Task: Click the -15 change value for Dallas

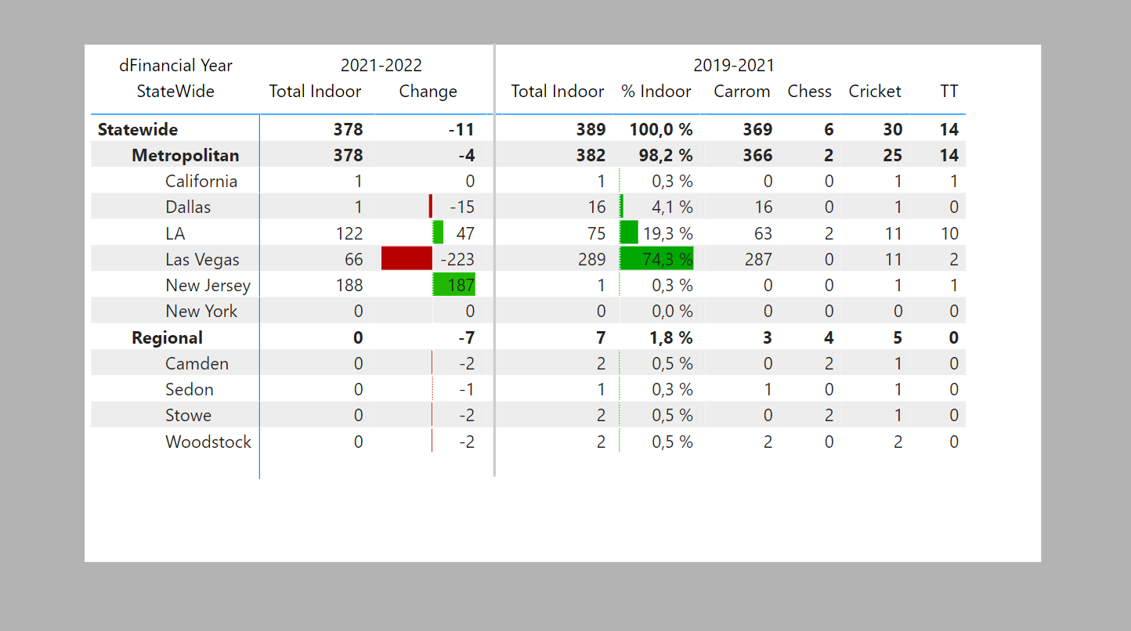Action: coord(462,207)
